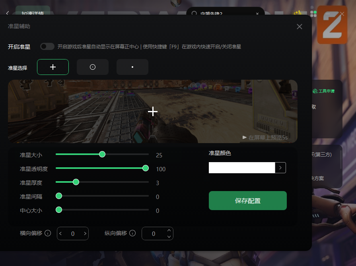Select the circle-dot crosshair style
Image resolution: width=356 pixels, height=266 pixels.
(93, 67)
